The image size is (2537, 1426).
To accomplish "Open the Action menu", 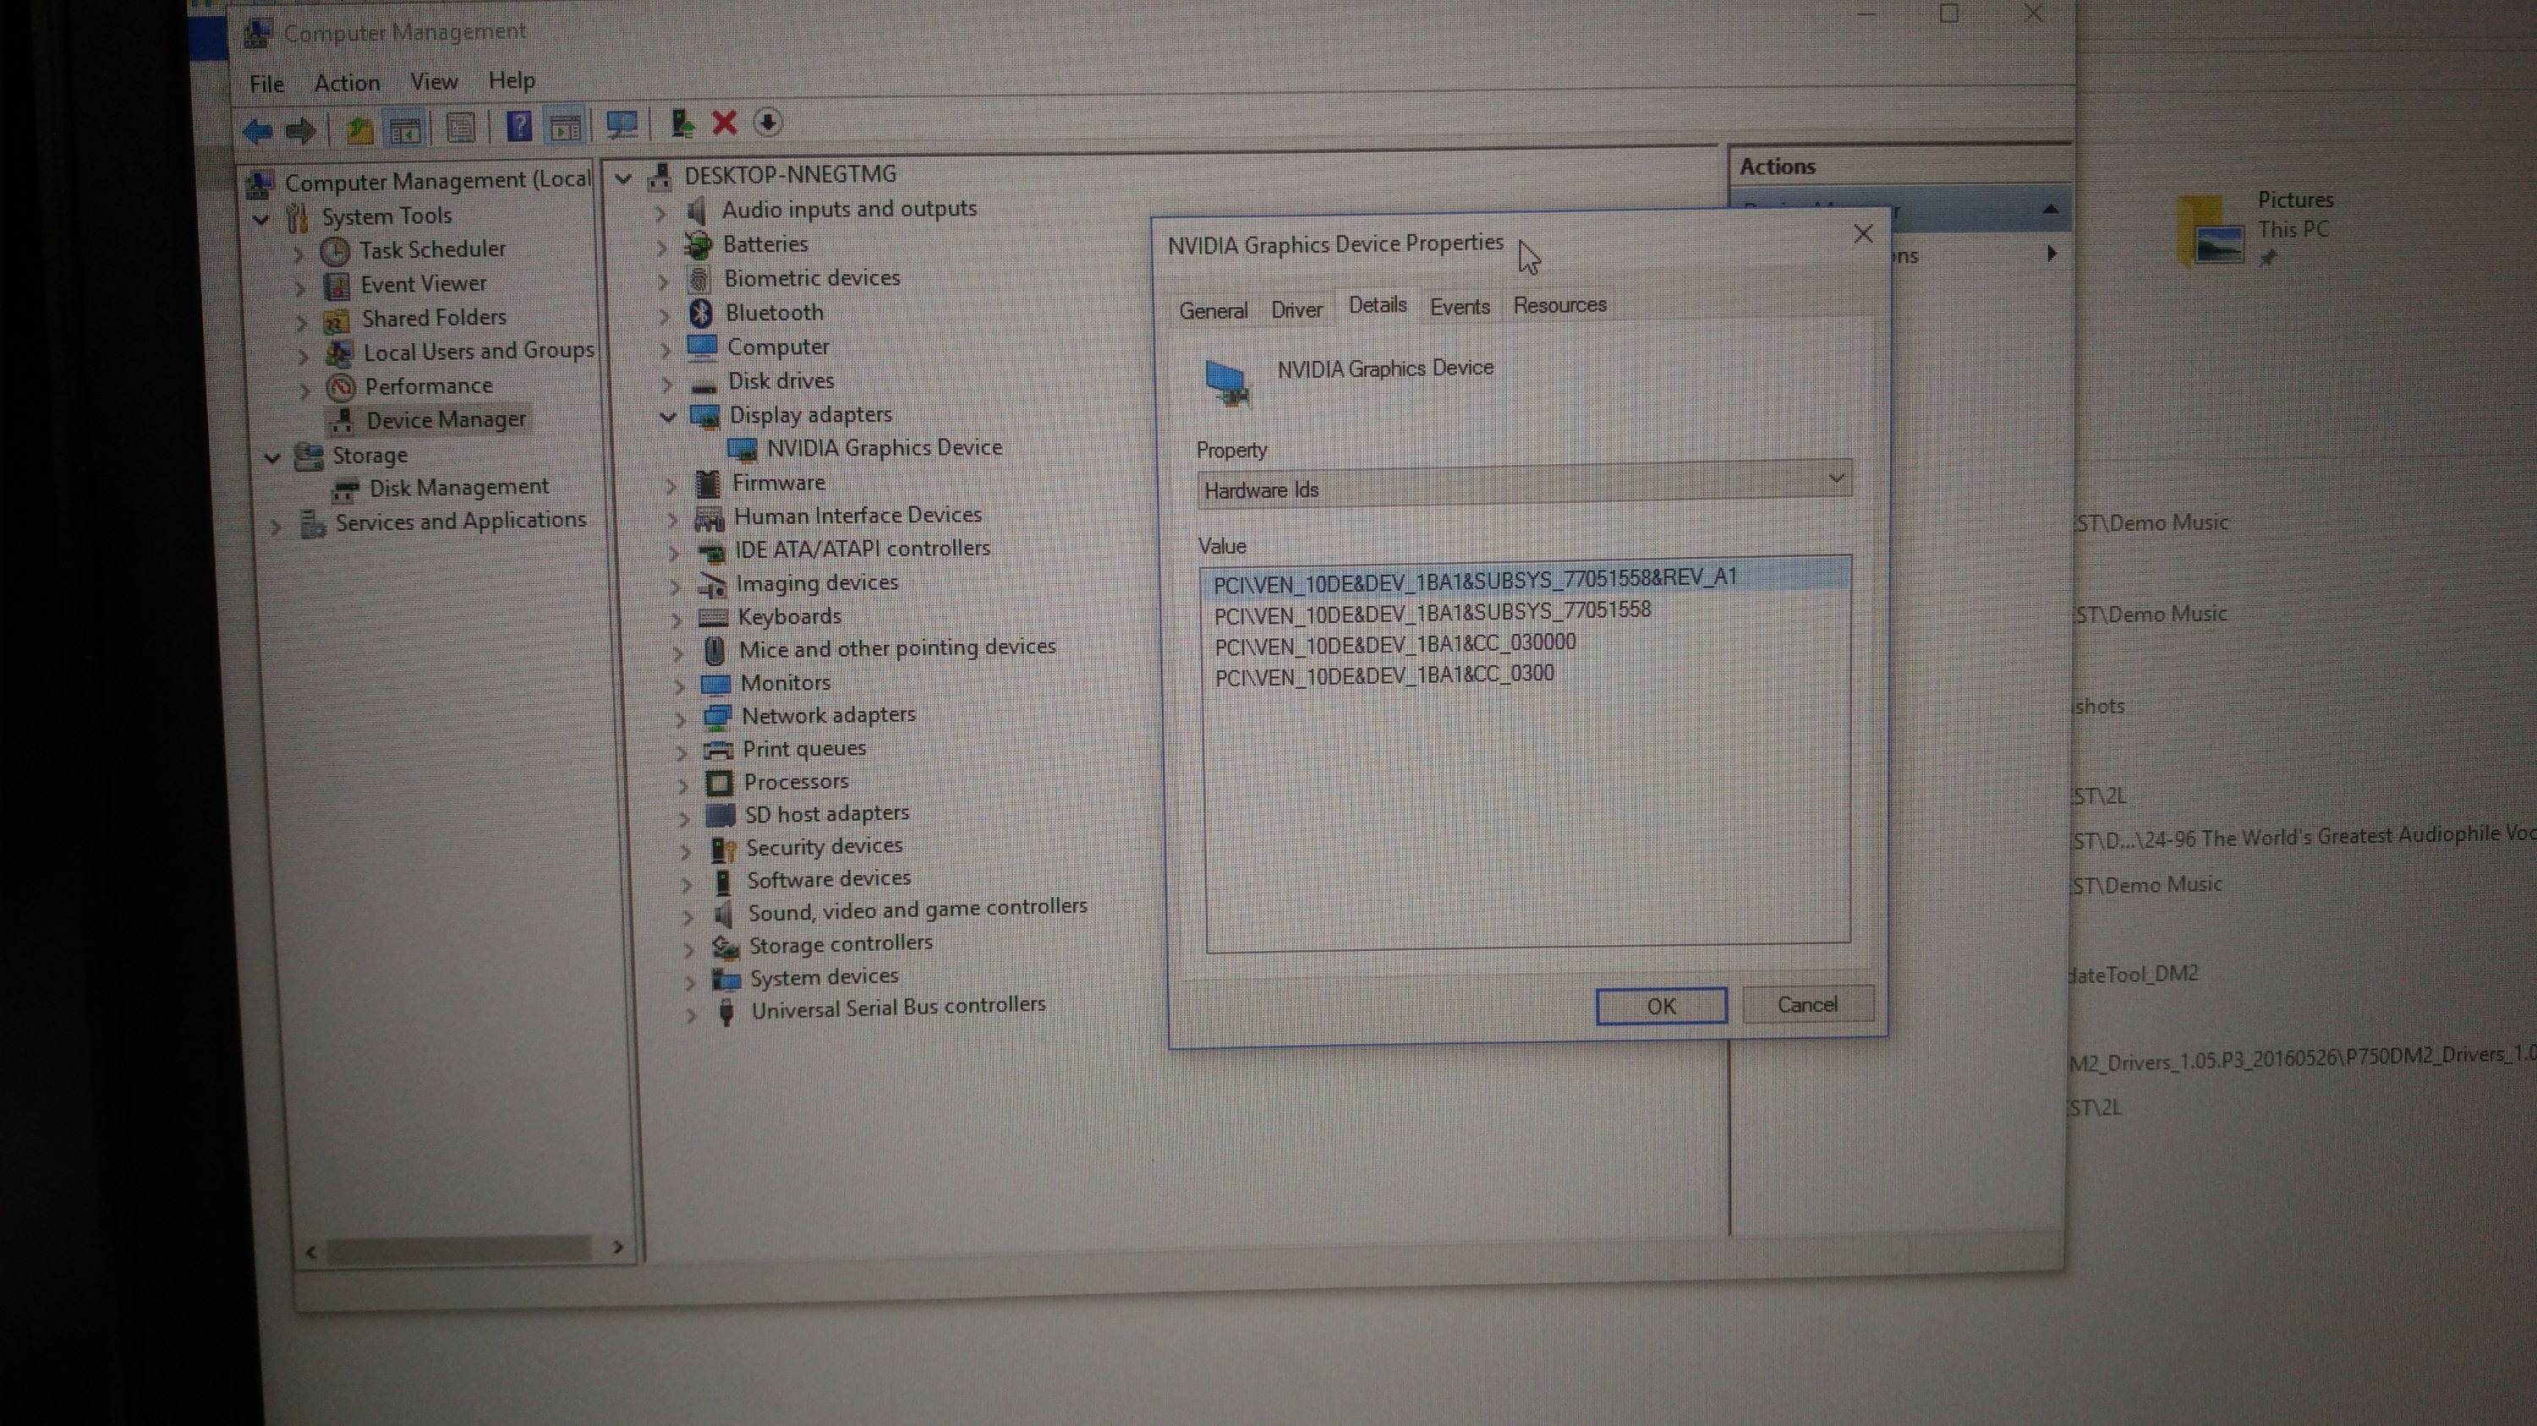I will click(347, 84).
